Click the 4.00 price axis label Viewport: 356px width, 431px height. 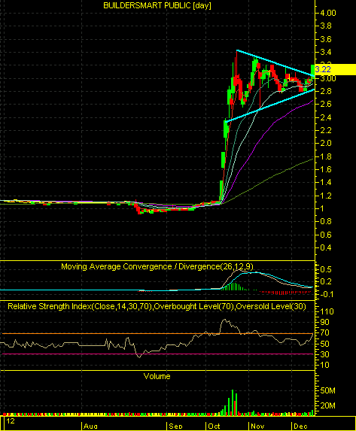(x=328, y=13)
